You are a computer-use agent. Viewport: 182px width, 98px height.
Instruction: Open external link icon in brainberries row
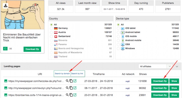coord(75,95)
